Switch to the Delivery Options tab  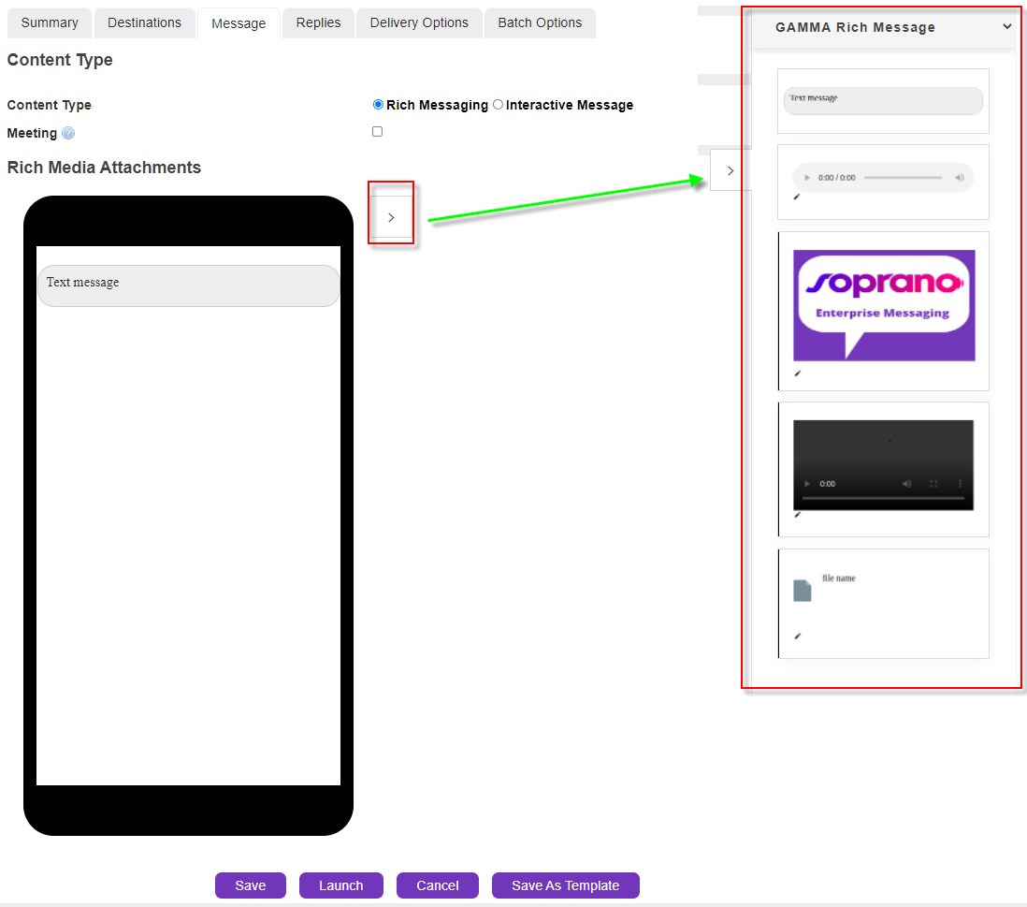419,23
